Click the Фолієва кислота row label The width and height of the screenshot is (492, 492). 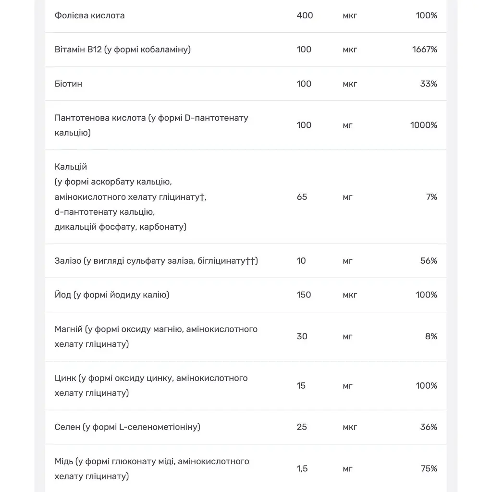tap(89, 15)
